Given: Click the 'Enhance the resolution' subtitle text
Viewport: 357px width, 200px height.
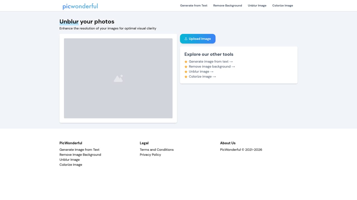Looking at the screenshot, I should point(108,28).
